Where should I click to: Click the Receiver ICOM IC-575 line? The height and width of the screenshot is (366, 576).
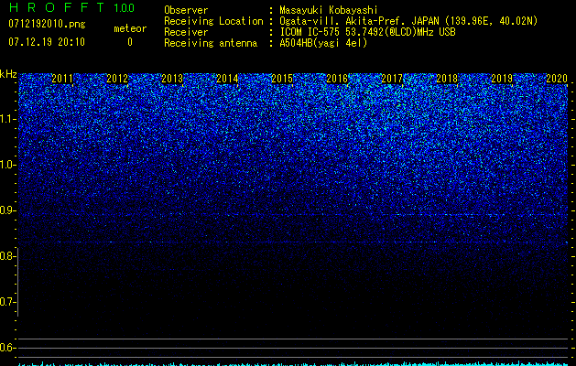pos(310,32)
